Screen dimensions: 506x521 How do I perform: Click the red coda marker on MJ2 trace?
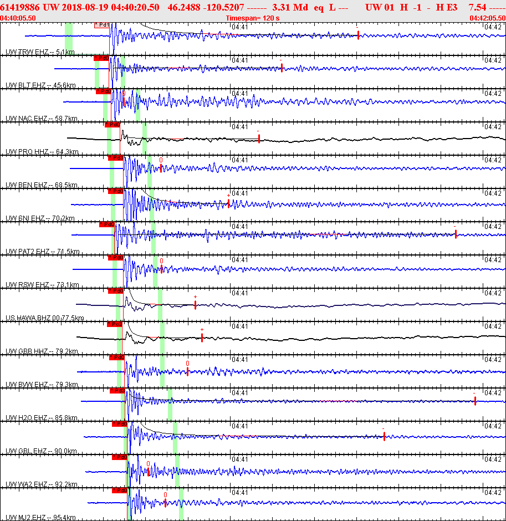tap(166, 503)
